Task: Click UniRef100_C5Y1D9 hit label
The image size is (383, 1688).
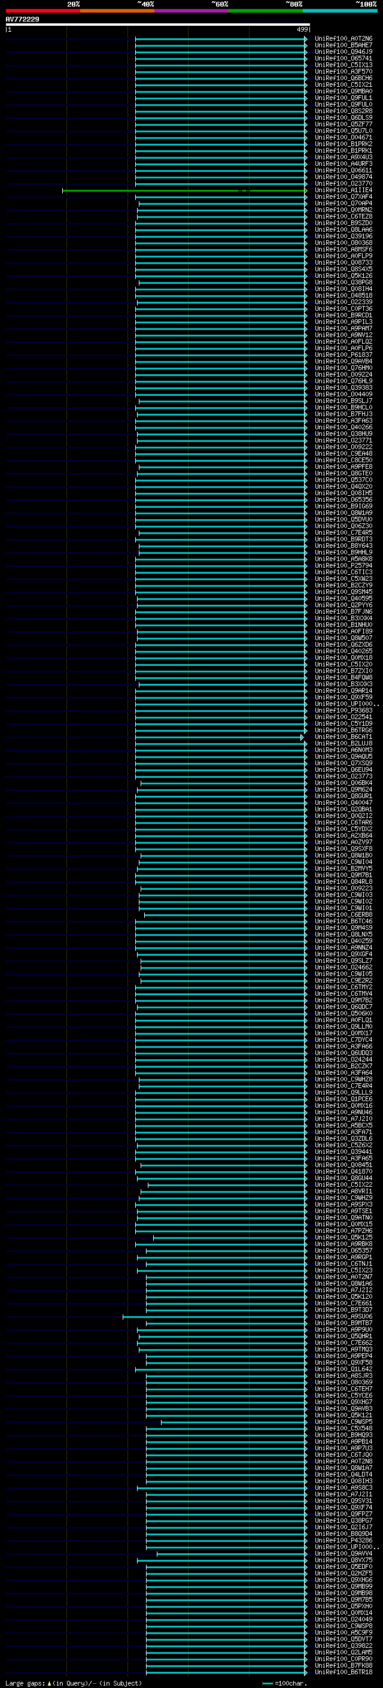Action: click(x=343, y=723)
